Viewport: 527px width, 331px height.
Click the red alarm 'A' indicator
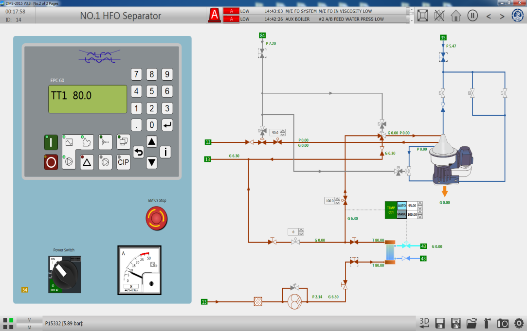point(214,16)
